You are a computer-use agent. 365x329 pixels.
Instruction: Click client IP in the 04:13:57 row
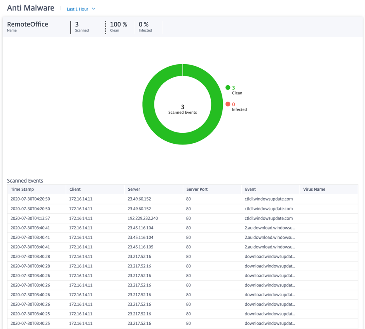pos(80,218)
